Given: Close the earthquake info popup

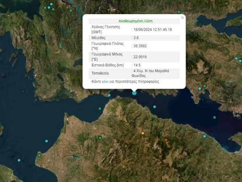Looking at the screenshot, I should (x=182, y=18).
